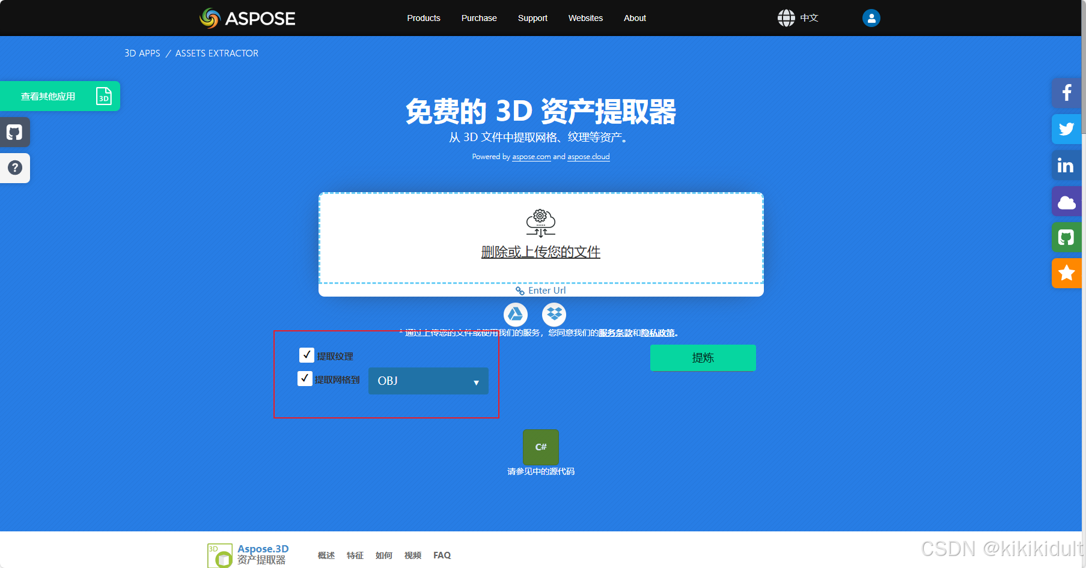This screenshot has height=568, width=1086.
Task: Click the cloud upload icon
Action: (x=541, y=223)
